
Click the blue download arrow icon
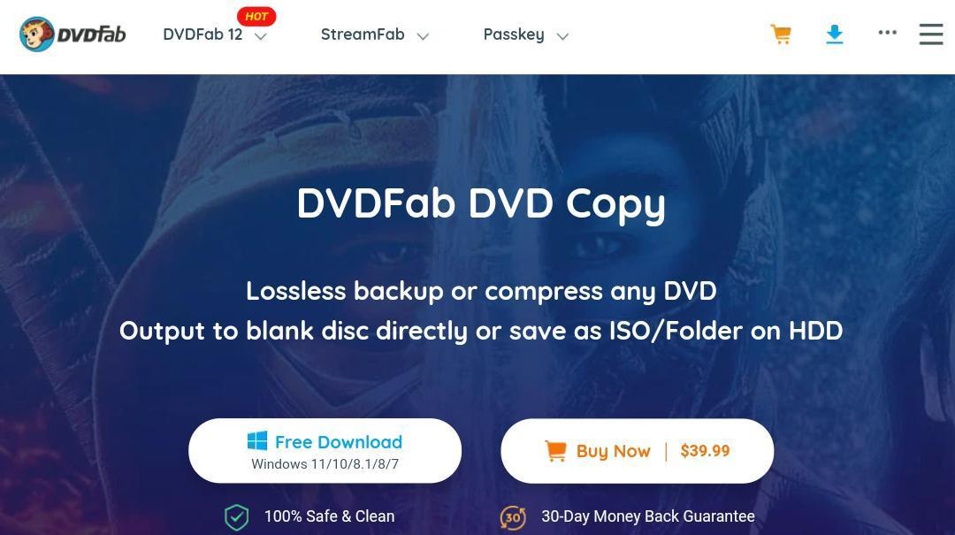click(835, 34)
